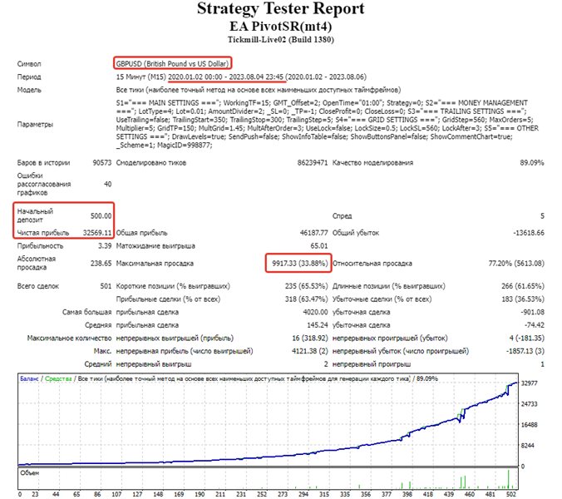Click relative drawdown '77.20% (5613.08)'
562x499 pixels.
[516, 264]
